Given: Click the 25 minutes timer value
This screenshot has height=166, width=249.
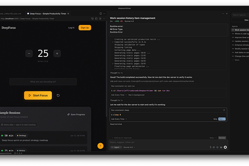Looking at the screenshot, I should (43, 54).
